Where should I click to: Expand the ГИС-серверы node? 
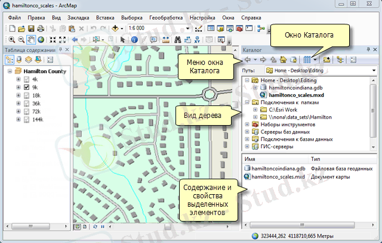tap(247, 147)
